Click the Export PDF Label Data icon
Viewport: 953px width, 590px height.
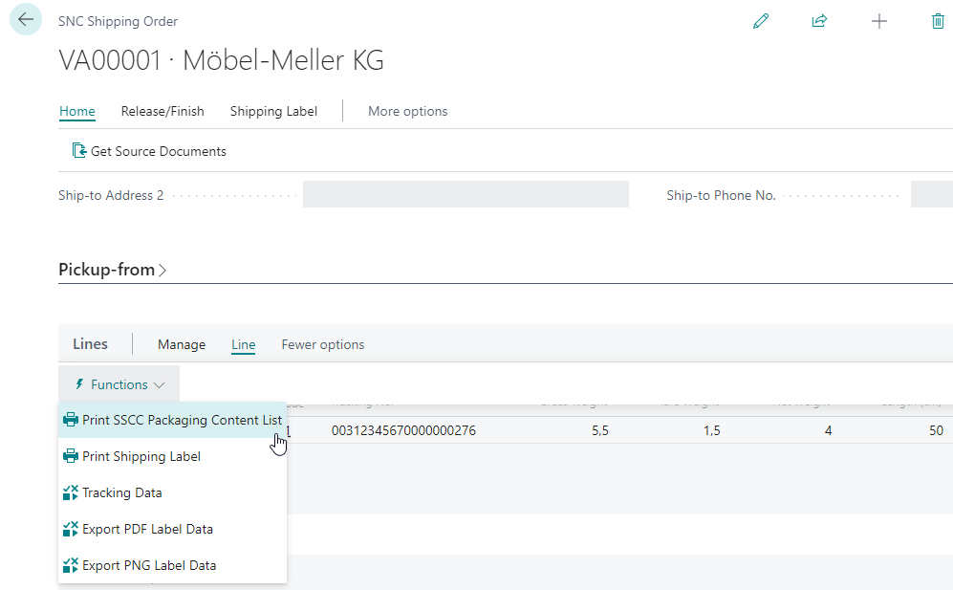click(71, 529)
